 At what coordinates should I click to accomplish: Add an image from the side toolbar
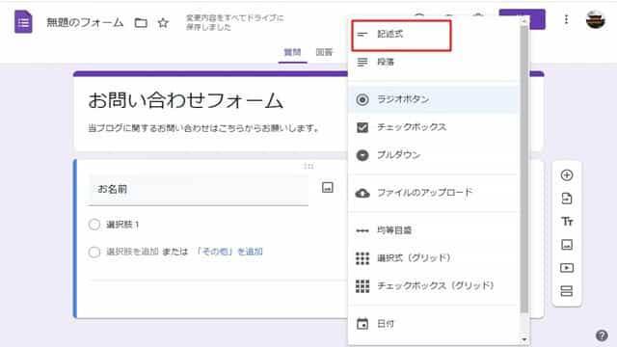coord(567,245)
